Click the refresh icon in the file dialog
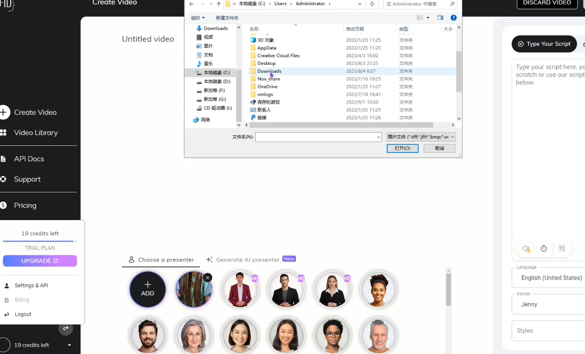585x354 pixels. coord(372,4)
